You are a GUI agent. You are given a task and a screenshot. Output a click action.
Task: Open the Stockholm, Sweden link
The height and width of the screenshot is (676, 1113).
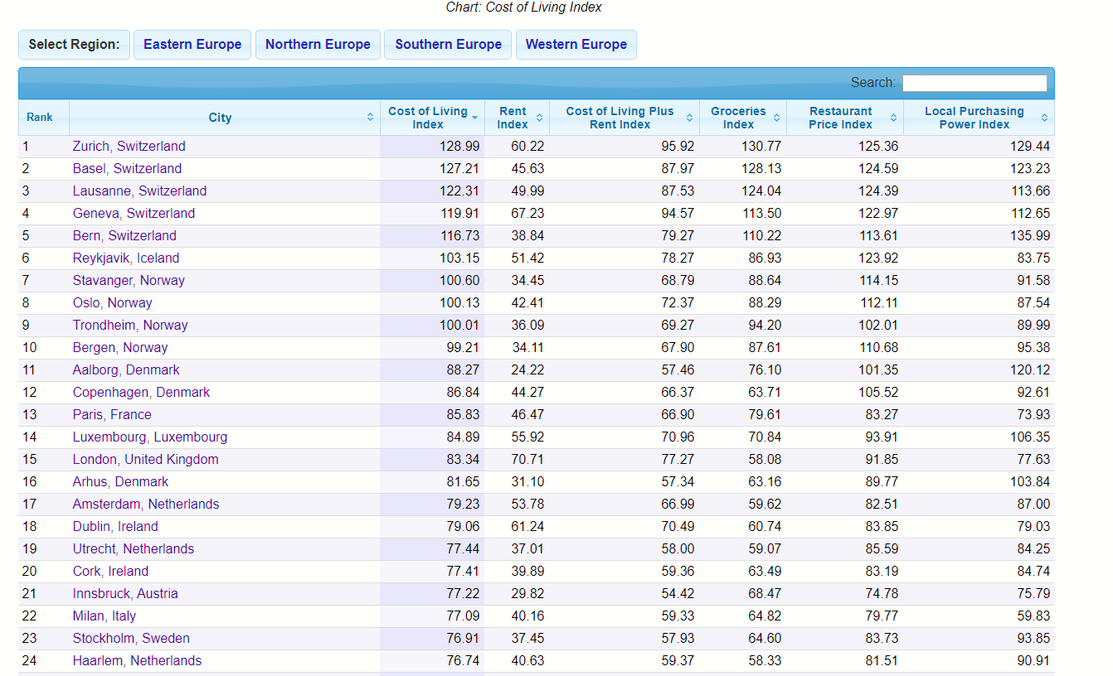click(131, 639)
